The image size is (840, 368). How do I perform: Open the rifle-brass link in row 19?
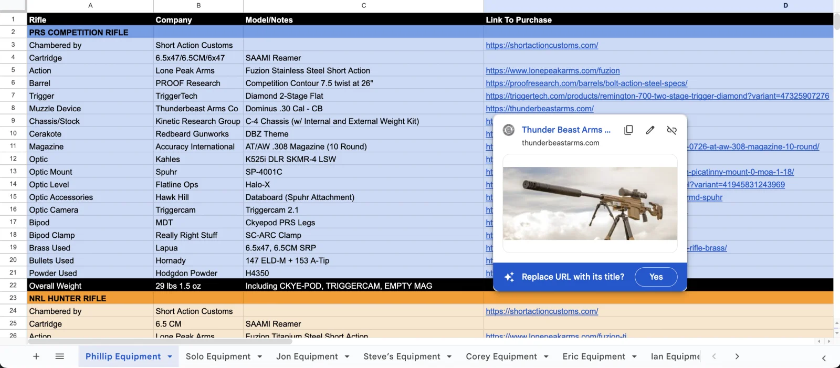point(707,248)
